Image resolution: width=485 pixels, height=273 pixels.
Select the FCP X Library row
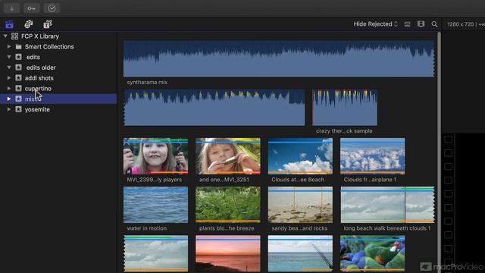[58, 36]
